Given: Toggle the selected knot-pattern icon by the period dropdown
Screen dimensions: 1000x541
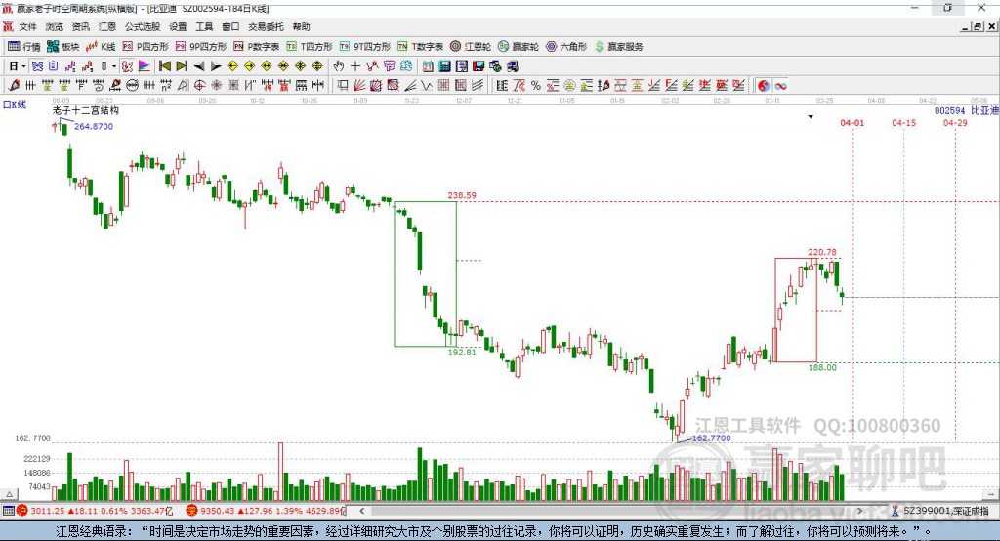Looking at the screenshot, I should point(38,66).
